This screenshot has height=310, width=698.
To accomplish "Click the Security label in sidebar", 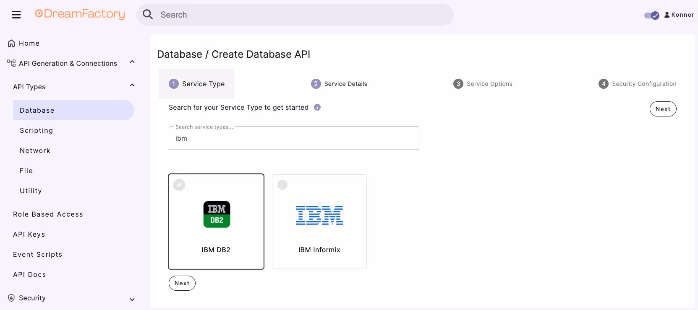I will [x=32, y=298].
